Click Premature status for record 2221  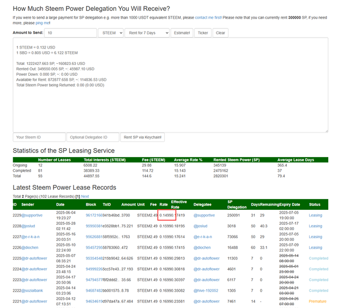click(317, 301)
